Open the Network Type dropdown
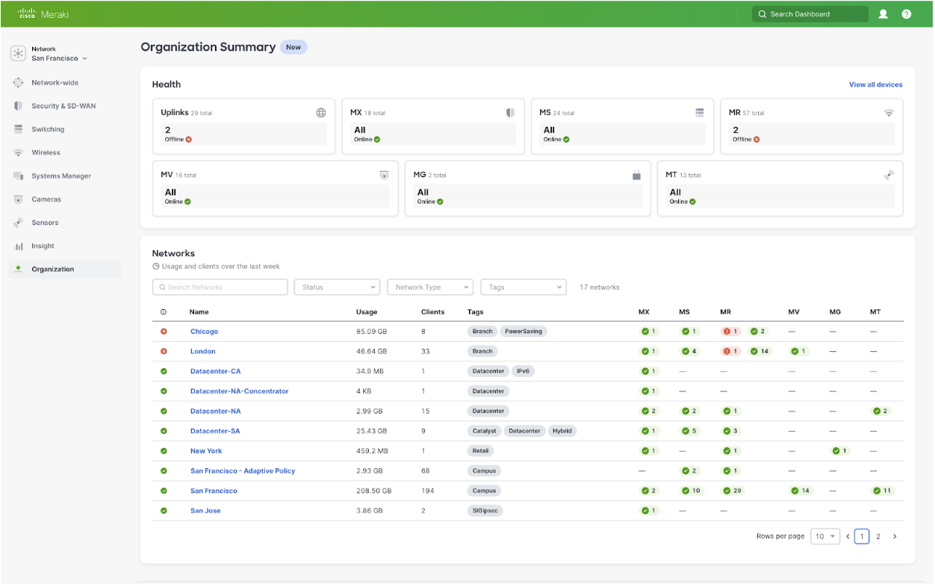 tap(430, 288)
